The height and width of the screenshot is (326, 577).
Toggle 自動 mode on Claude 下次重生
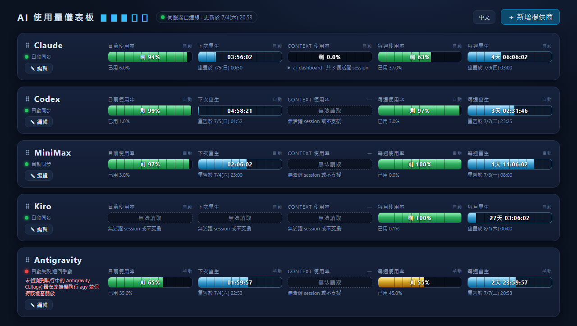coord(277,46)
